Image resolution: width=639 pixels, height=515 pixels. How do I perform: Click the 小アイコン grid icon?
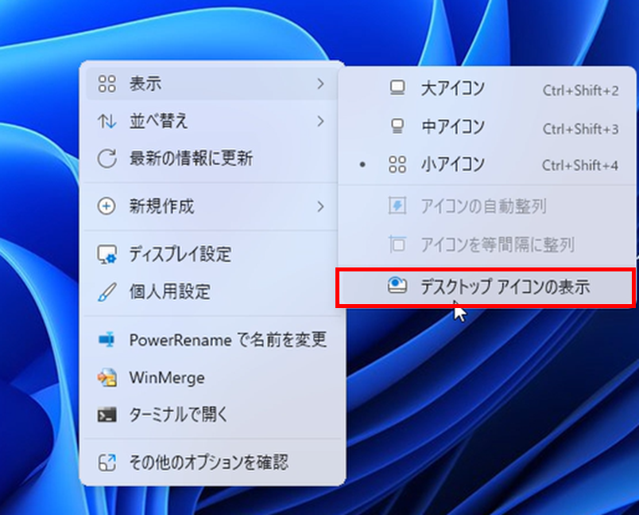click(x=397, y=165)
